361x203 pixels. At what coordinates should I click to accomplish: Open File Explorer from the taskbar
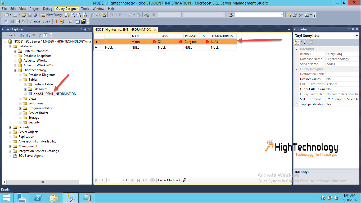[x=54, y=197]
